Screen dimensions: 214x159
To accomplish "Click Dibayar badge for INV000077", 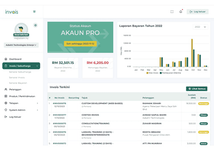I will 204,115.
